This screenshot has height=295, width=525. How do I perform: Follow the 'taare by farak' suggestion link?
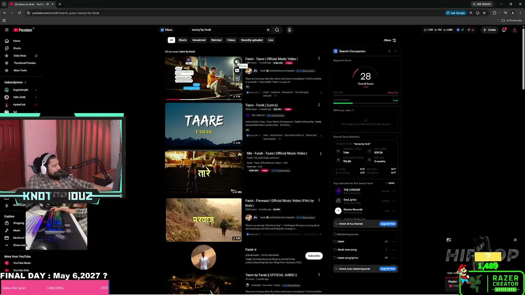click(187, 52)
